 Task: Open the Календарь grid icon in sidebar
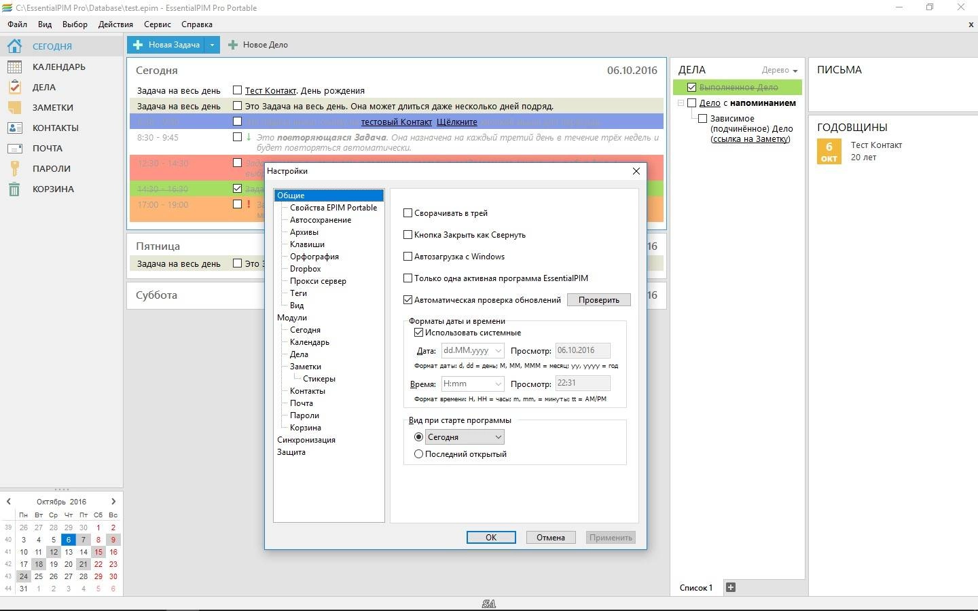(x=14, y=67)
